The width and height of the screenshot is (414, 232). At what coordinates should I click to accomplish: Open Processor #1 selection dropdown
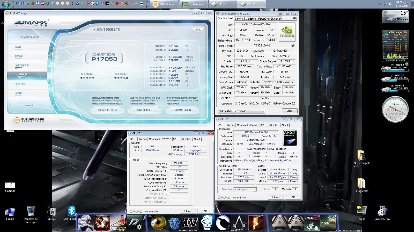245,189
